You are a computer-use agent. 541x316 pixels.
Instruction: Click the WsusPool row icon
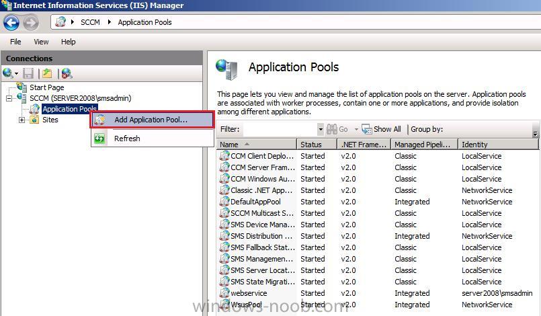click(224, 305)
